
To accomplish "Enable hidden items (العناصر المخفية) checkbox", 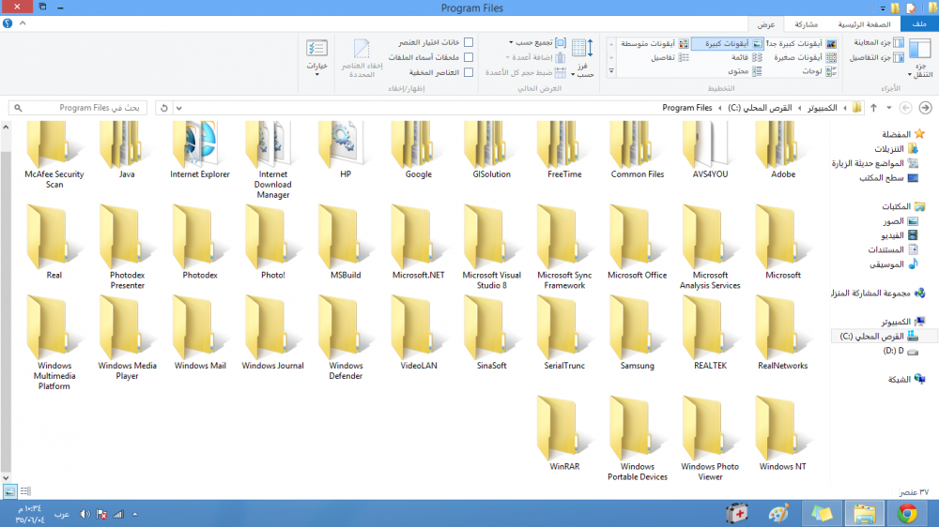I will pyautogui.click(x=468, y=72).
